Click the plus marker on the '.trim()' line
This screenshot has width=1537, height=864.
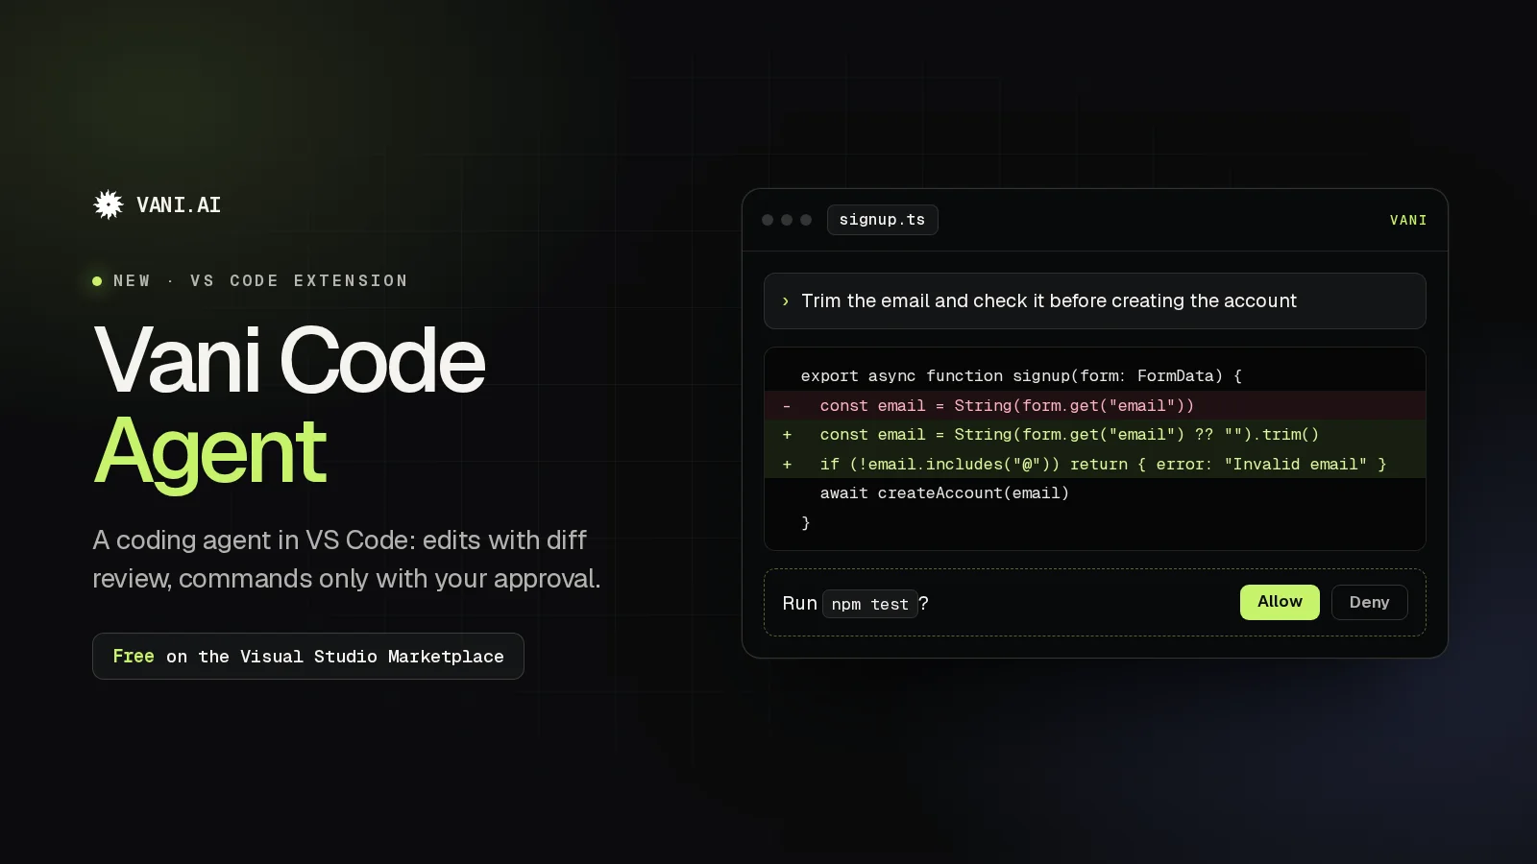tap(787, 435)
